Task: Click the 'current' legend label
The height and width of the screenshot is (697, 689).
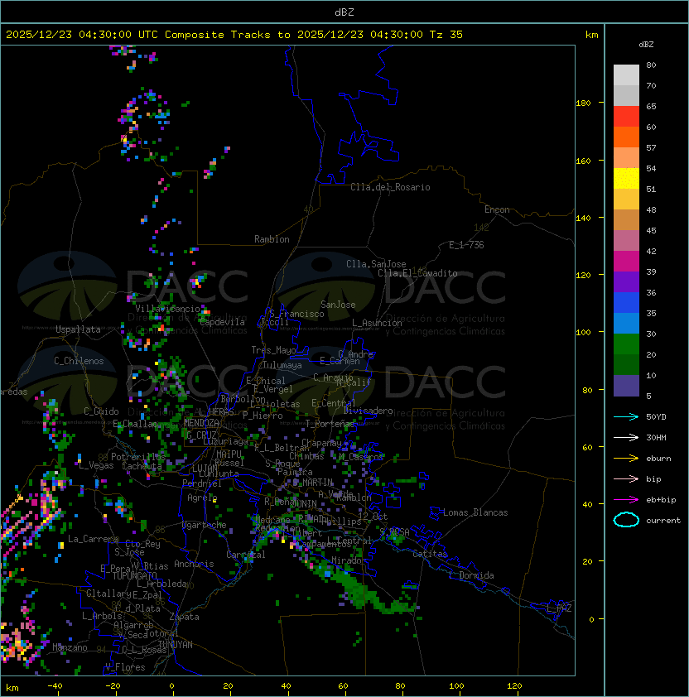Action: 663,520
